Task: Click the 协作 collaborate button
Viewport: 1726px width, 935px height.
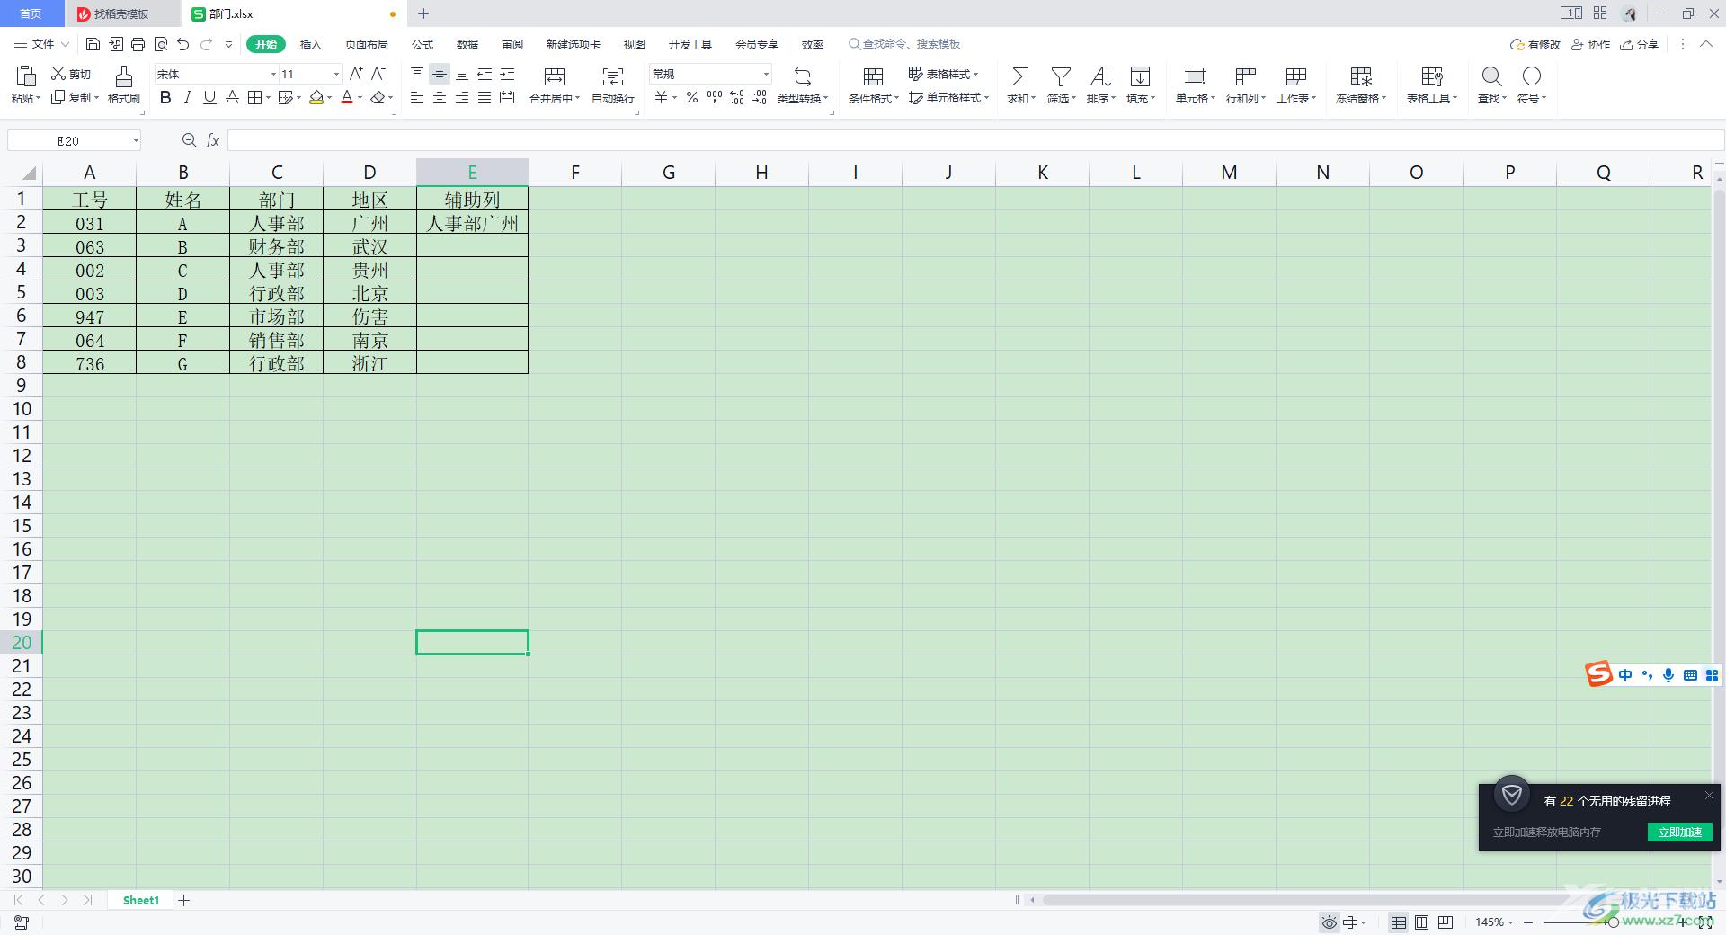Action: click(1590, 44)
